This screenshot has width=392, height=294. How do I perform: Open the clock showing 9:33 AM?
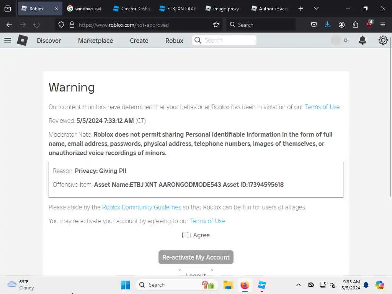click(351, 285)
